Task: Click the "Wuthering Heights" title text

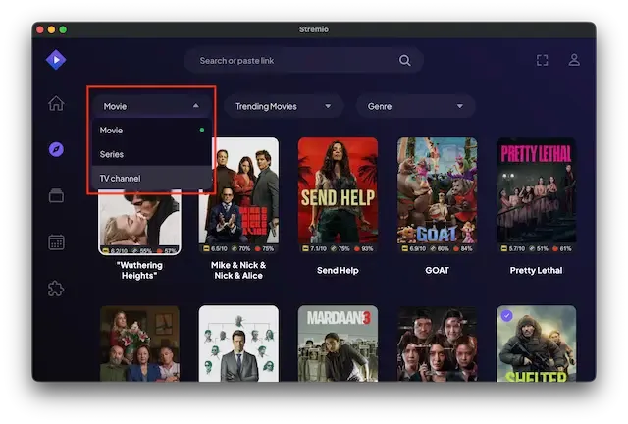Action: click(139, 271)
